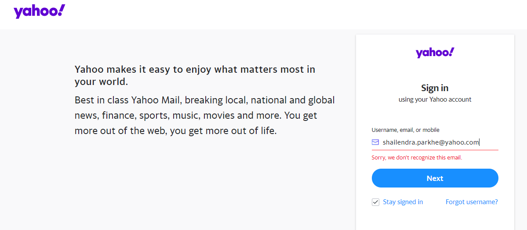Click the red underline beneath the email field

coord(435,150)
